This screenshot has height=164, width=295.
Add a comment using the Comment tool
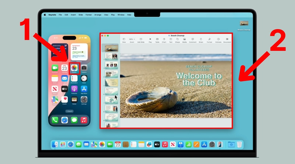click(x=192, y=40)
